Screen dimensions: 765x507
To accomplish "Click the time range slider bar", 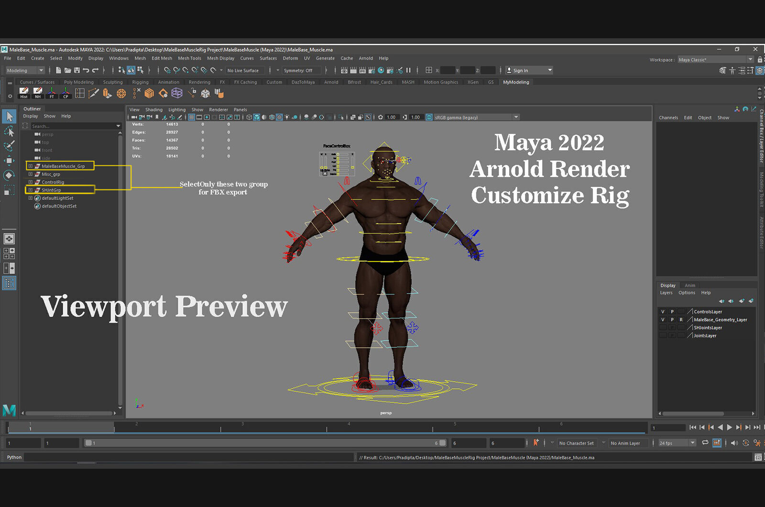I will coord(265,443).
